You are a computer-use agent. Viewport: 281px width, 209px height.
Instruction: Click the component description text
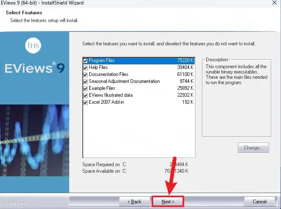tap(236, 75)
